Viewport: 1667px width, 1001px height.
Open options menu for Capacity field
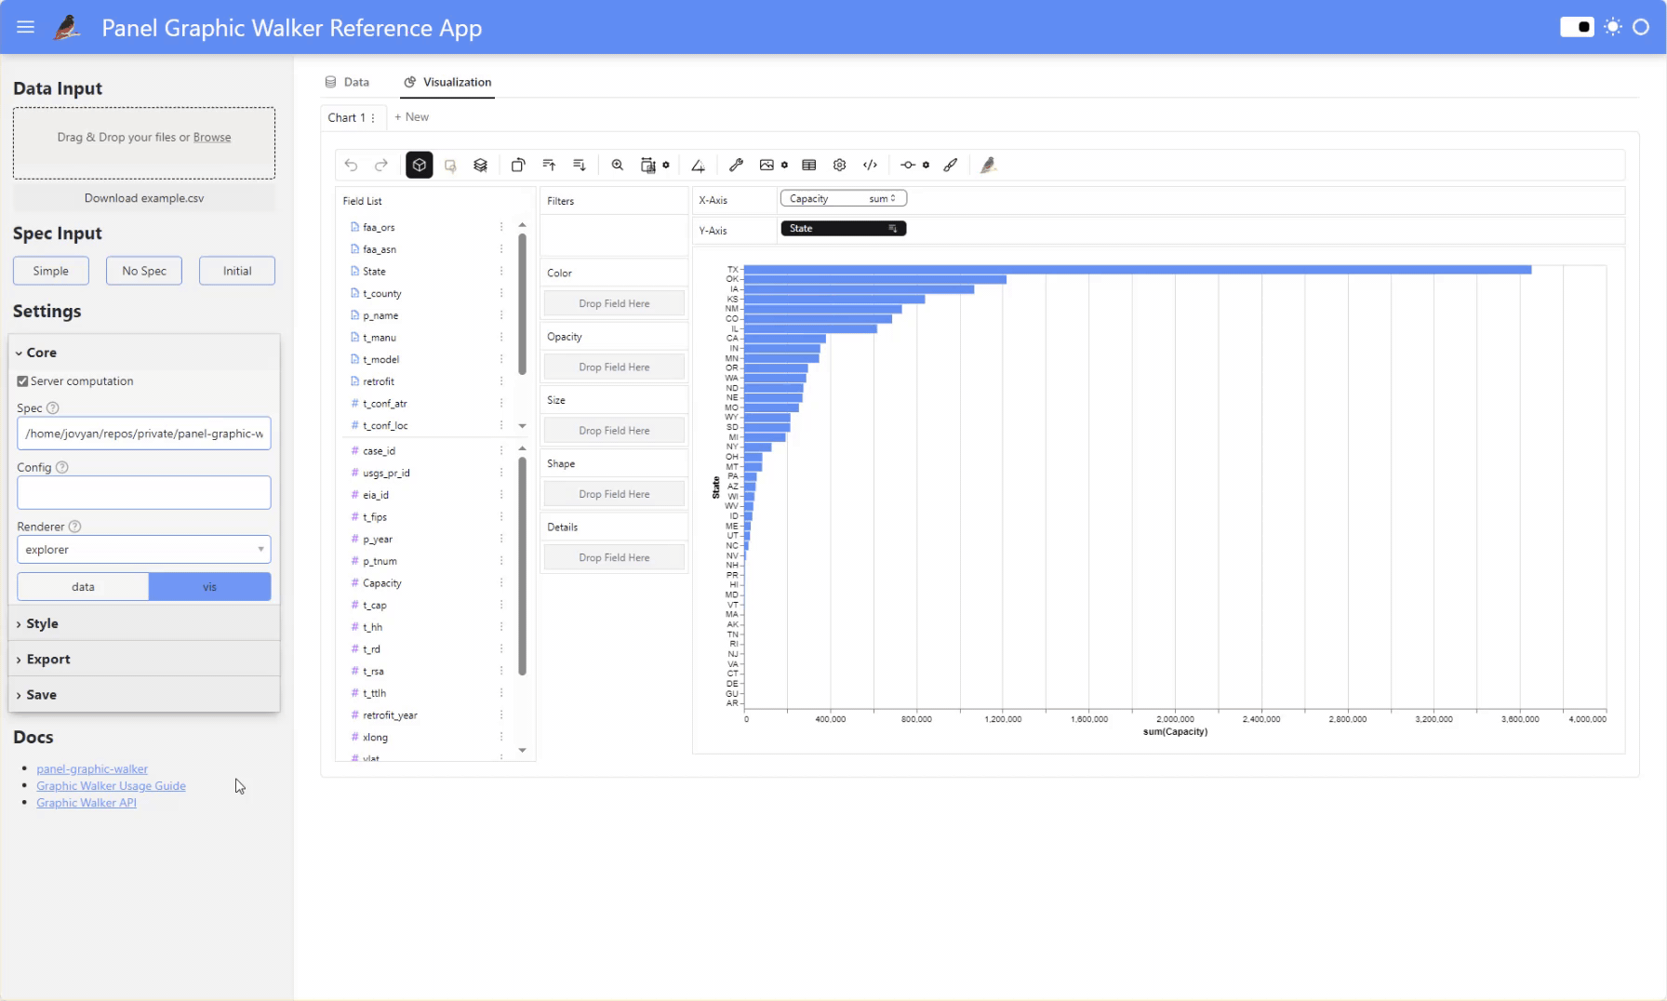pos(501,583)
